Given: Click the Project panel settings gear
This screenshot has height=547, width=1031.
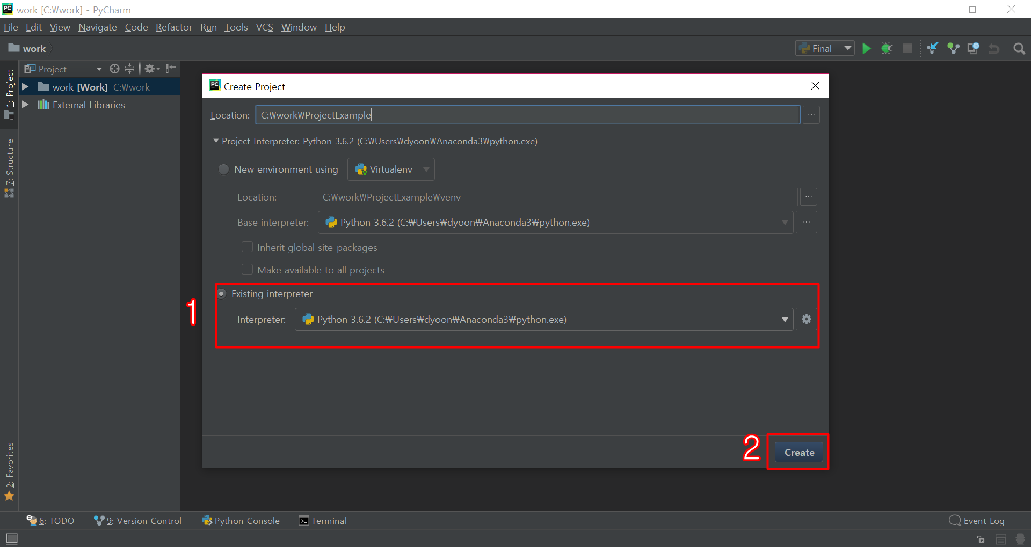Looking at the screenshot, I should 150,69.
